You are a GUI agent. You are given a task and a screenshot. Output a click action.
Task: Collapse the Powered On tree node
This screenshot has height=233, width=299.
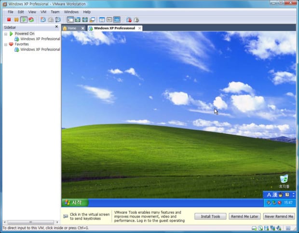(x=6, y=34)
